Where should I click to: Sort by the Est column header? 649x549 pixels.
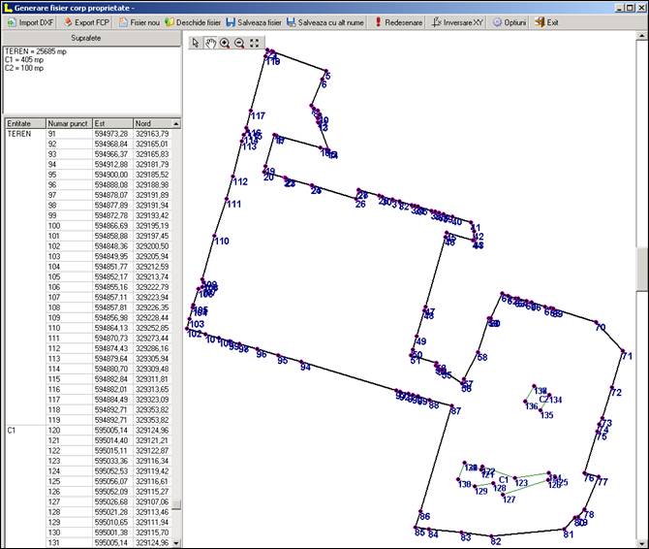(112, 123)
